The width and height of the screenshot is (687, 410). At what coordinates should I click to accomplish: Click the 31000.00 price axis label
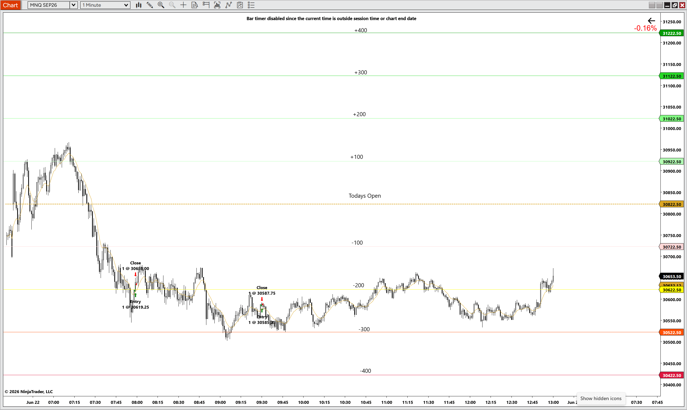pyautogui.click(x=672, y=128)
